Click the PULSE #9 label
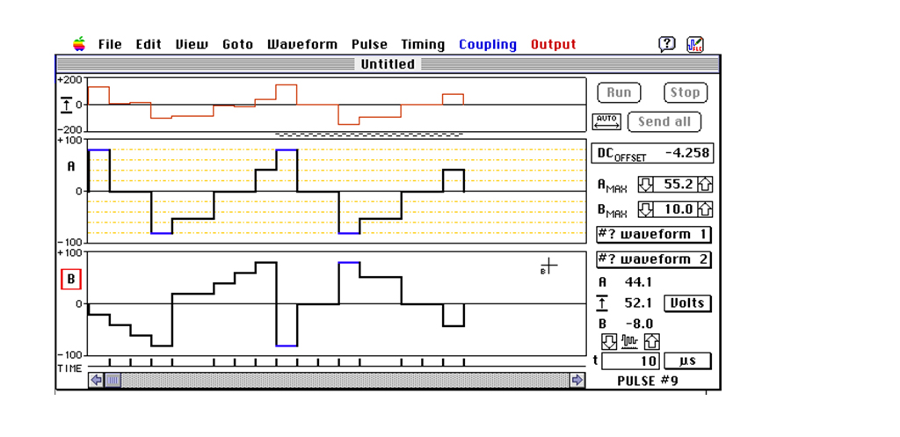This screenshot has width=900, height=437. pyautogui.click(x=648, y=380)
